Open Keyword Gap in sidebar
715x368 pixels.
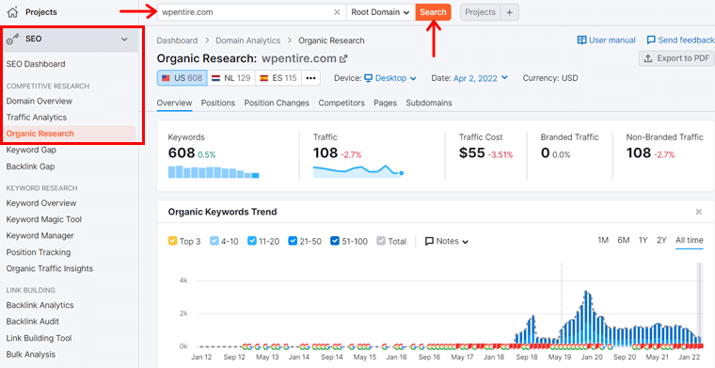(31, 150)
